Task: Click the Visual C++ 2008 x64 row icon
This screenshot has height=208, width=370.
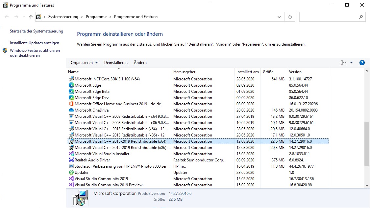Action: pyautogui.click(x=71, y=116)
